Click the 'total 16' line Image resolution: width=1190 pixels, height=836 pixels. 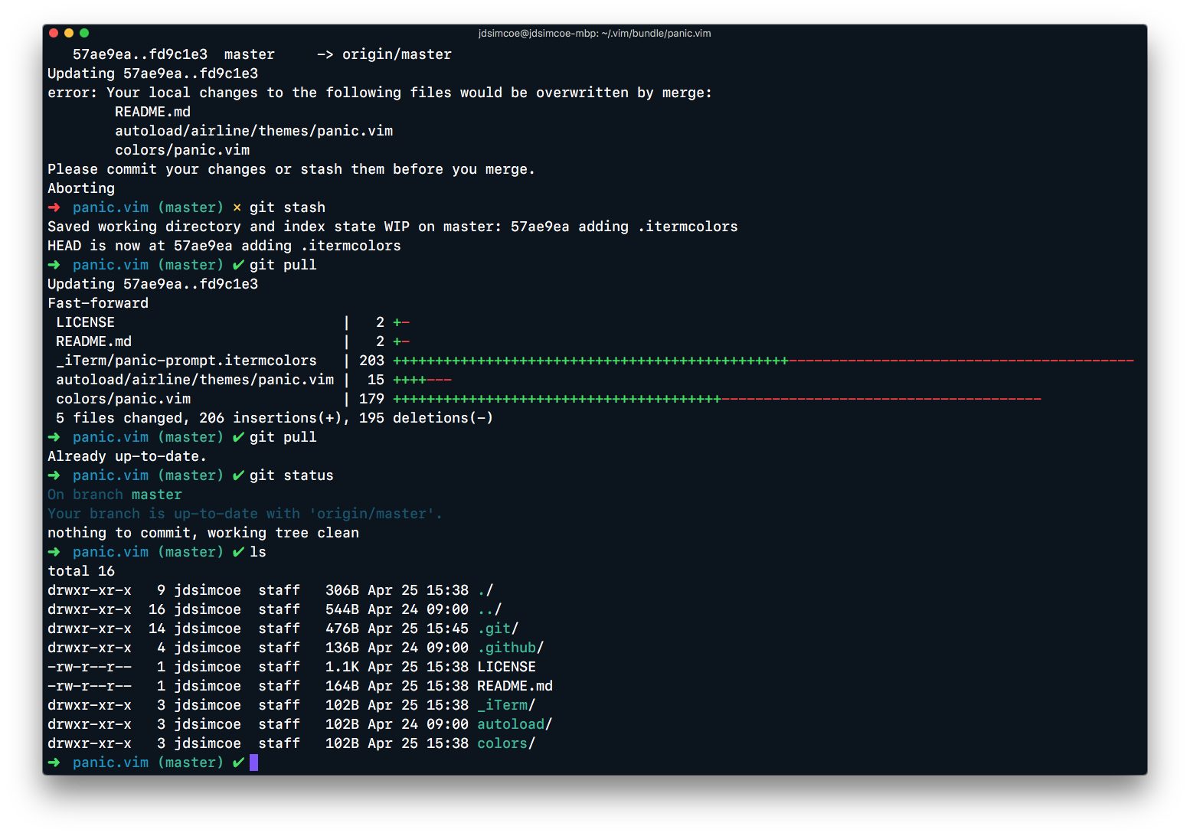pos(81,571)
